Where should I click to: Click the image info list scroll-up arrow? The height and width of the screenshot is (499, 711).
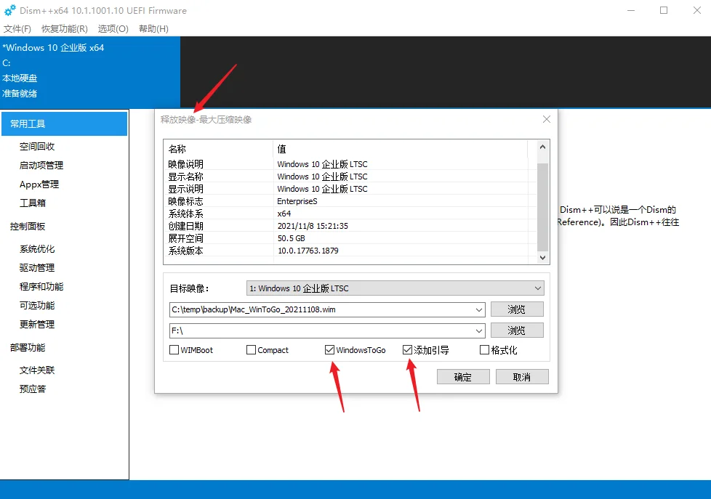click(x=543, y=147)
